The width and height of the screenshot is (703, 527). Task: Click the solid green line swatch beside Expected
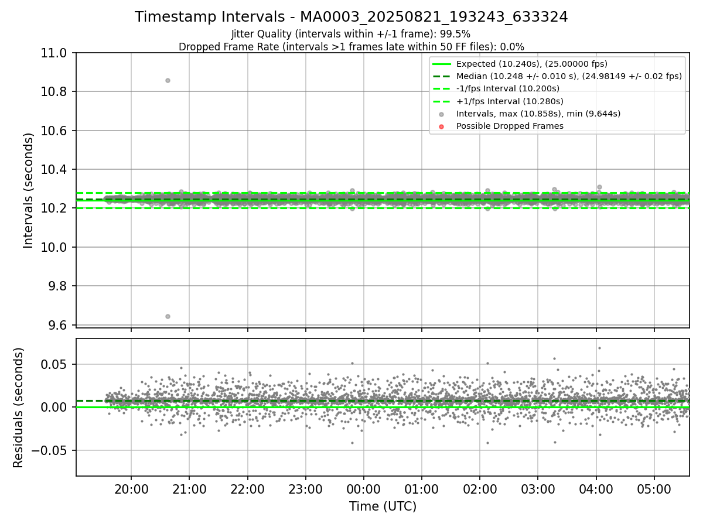point(442,64)
